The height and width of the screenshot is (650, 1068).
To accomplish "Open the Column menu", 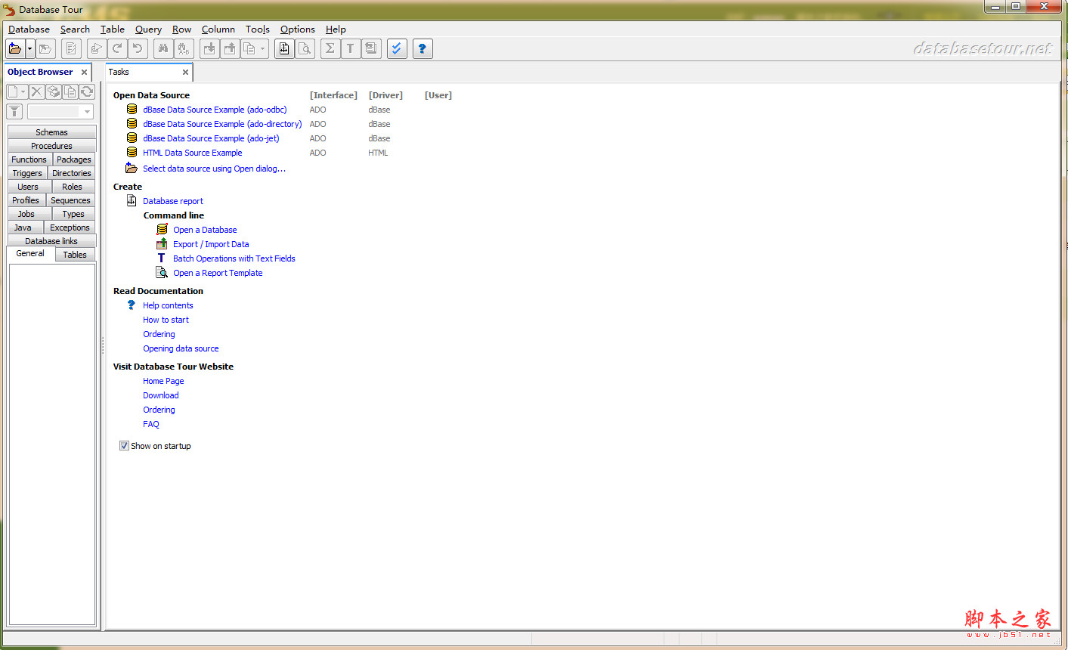I will coord(218,29).
